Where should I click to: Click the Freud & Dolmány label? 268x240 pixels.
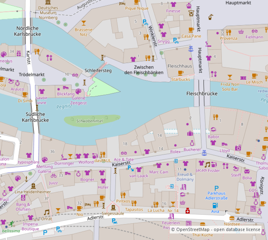(x=185, y=177)
